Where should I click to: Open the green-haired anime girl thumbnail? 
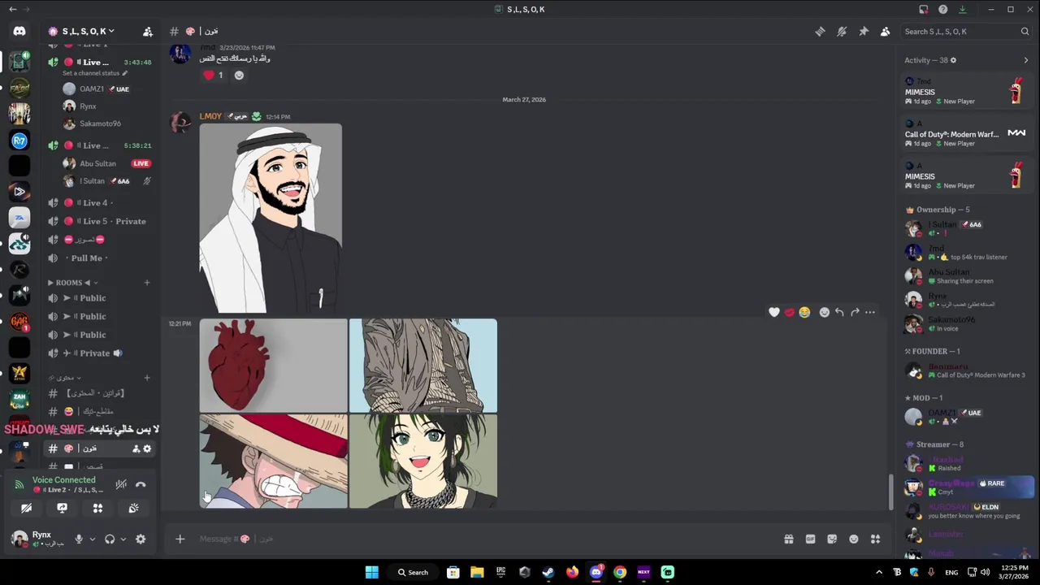(x=423, y=461)
